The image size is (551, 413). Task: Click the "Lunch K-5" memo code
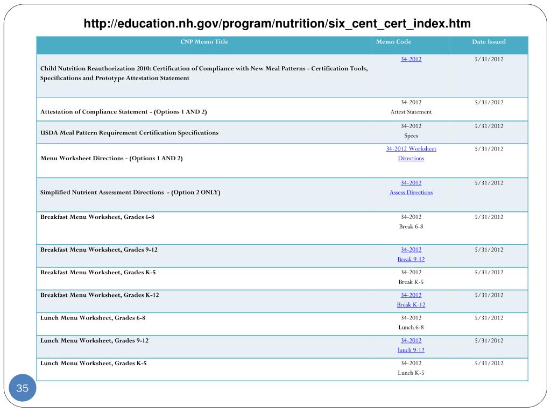[411, 373]
